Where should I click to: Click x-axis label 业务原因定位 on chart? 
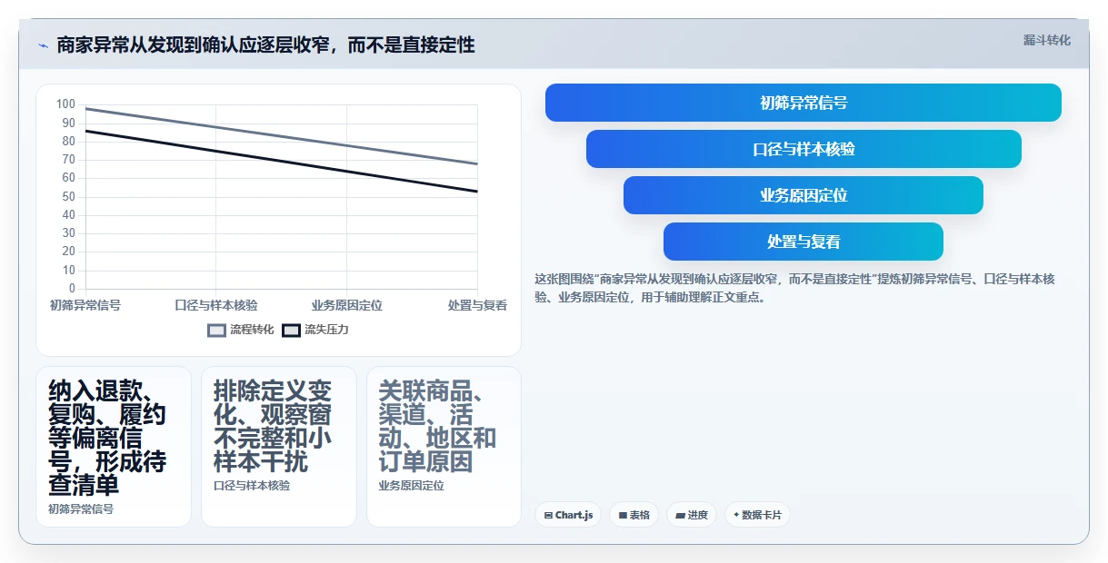(346, 305)
